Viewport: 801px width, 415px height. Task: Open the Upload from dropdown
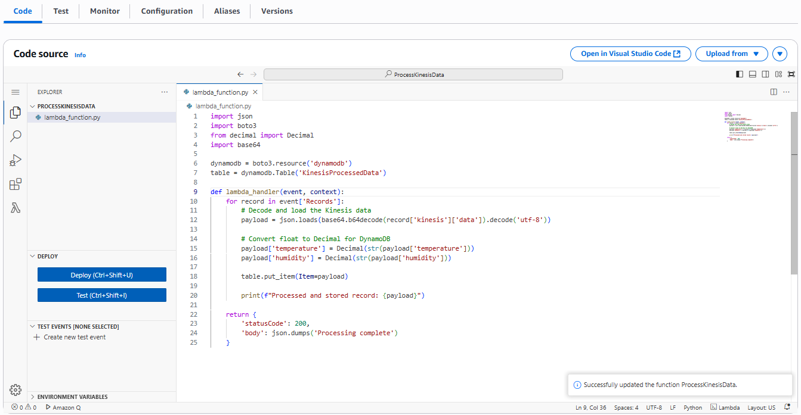click(x=732, y=54)
